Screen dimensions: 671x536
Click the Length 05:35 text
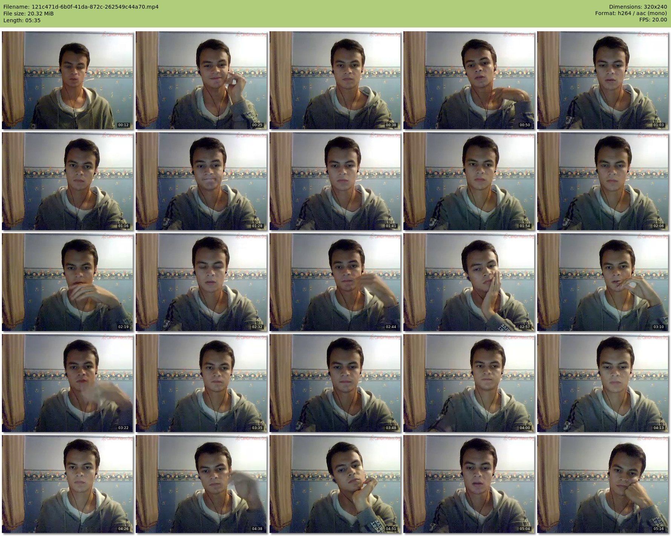(x=22, y=20)
